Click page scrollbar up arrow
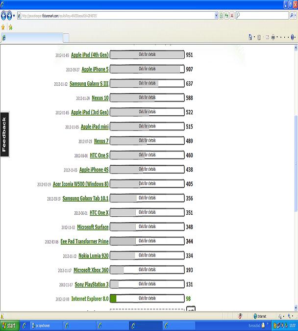The width and height of the screenshot is (298, 331). click(x=296, y=48)
